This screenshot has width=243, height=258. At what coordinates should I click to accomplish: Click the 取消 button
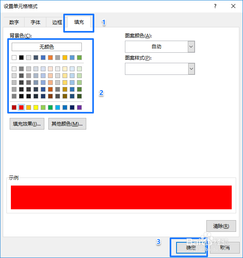225,248
